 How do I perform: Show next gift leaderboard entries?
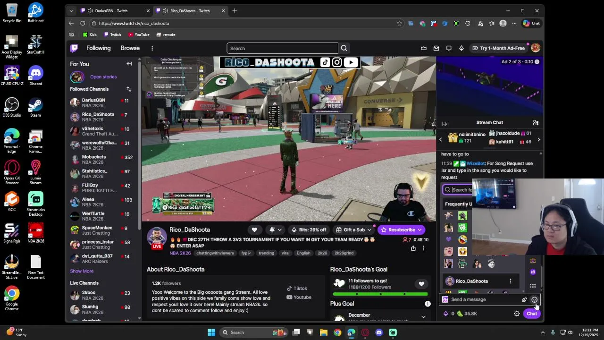click(x=538, y=140)
